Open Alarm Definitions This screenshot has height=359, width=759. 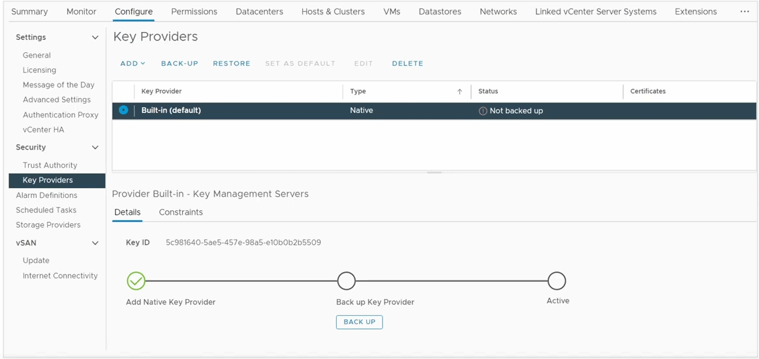(46, 195)
